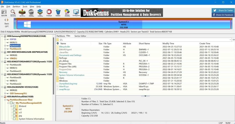Tick the cr3 checkbox
The width and height of the screenshot is (235, 124).
14,112
